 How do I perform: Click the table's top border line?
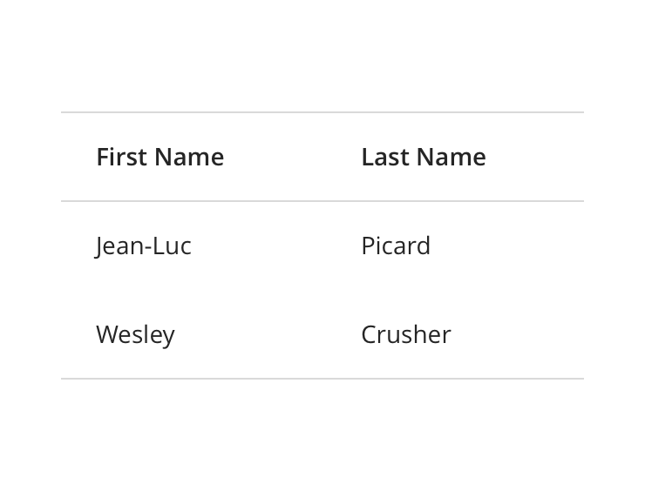tap(322, 112)
